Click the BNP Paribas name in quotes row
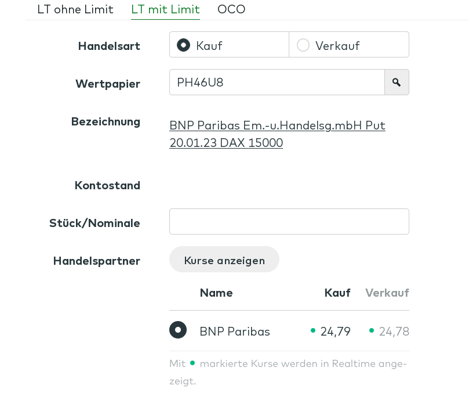 235,332
